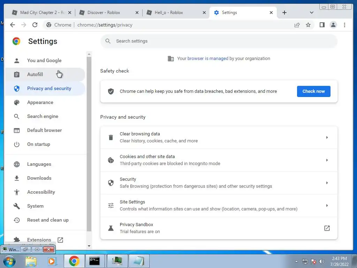
Task: Click the Safety check shield icon
Action: (x=111, y=91)
